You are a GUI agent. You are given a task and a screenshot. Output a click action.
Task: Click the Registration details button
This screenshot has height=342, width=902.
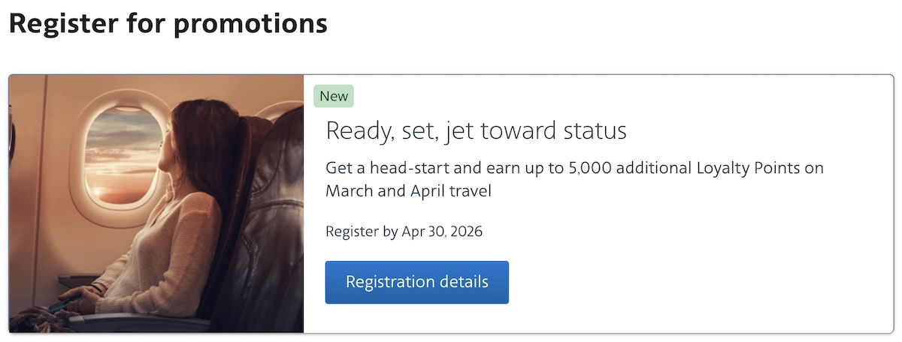click(x=416, y=282)
